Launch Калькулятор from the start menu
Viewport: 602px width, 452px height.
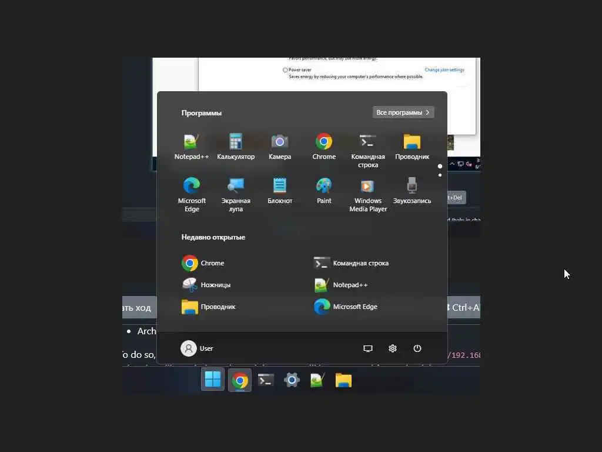pyautogui.click(x=236, y=147)
